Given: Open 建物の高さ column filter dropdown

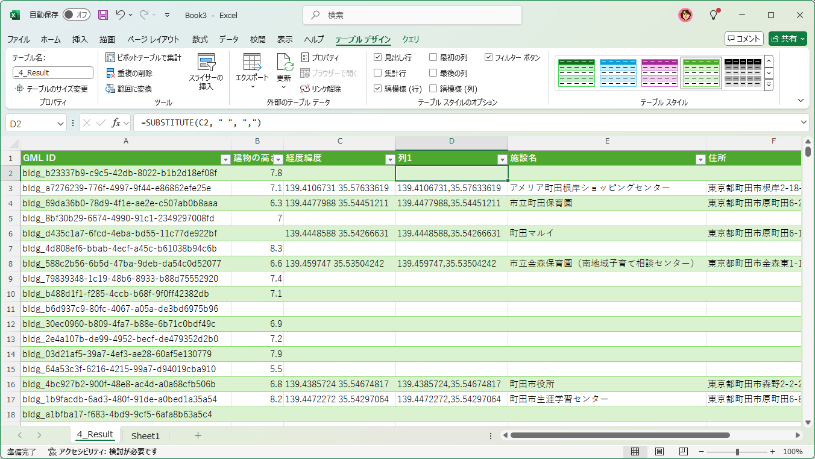Looking at the screenshot, I should coord(278,159).
